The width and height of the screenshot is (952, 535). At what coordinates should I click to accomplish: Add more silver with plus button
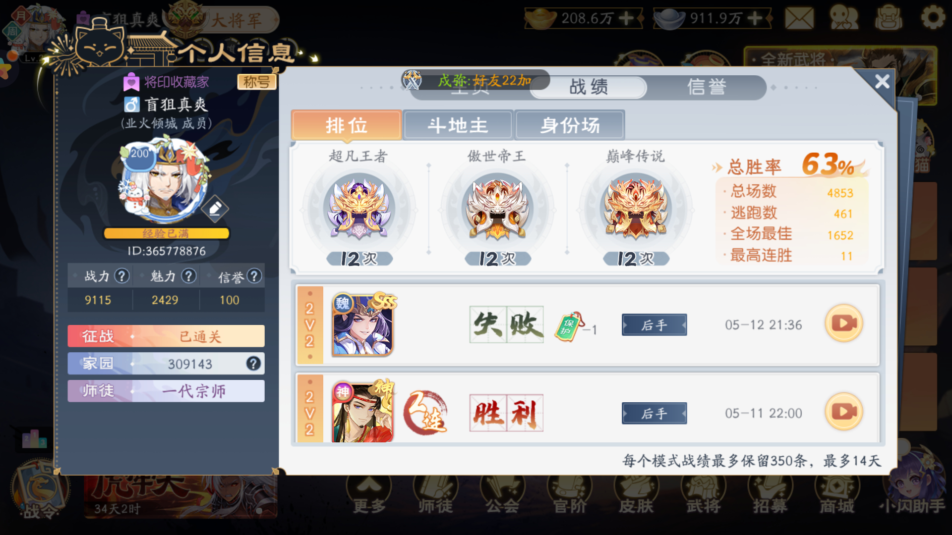coord(755,18)
